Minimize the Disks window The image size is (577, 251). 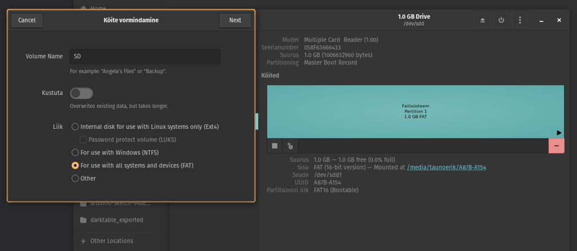click(541, 20)
